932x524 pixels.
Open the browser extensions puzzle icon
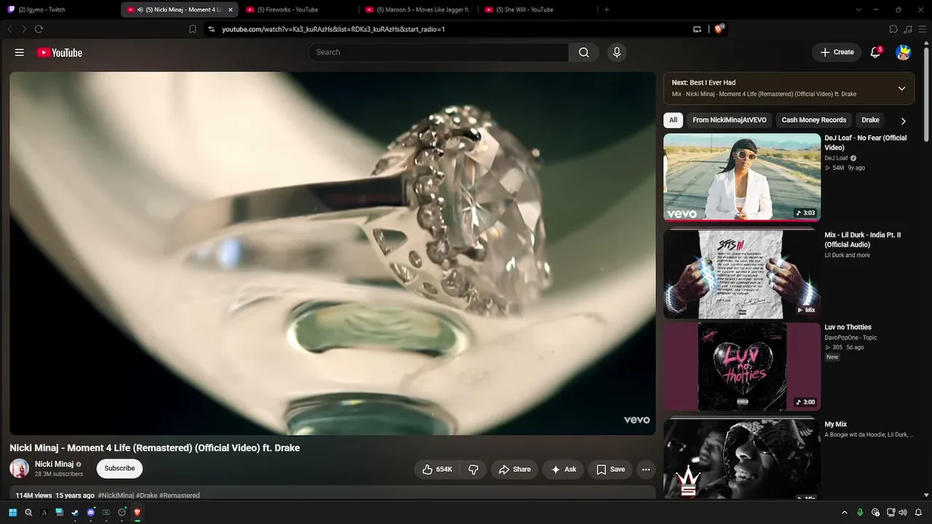[893, 29]
